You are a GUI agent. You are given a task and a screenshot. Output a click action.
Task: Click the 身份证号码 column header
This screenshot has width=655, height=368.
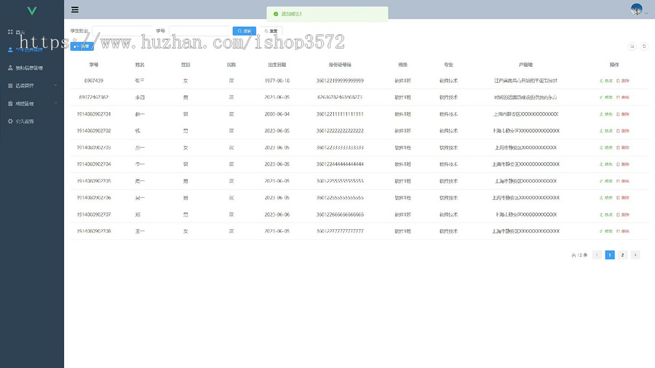(340, 65)
